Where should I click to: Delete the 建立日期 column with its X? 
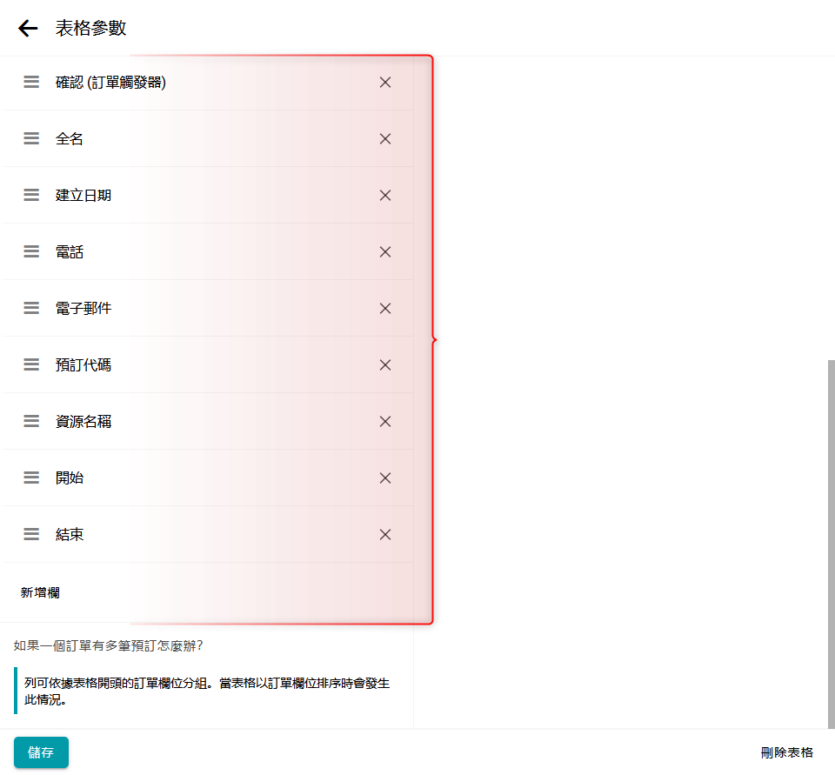click(x=385, y=196)
